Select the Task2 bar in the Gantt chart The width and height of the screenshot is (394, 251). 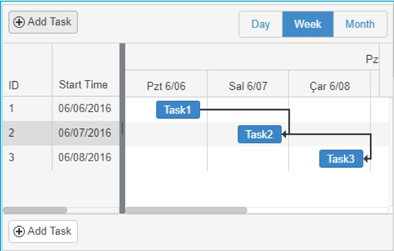260,134
